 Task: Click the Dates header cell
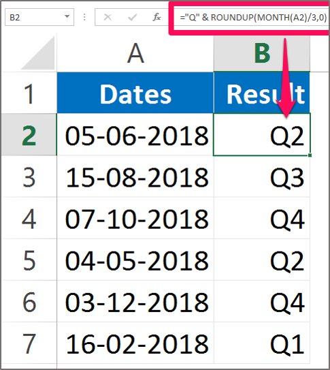point(135,93)
